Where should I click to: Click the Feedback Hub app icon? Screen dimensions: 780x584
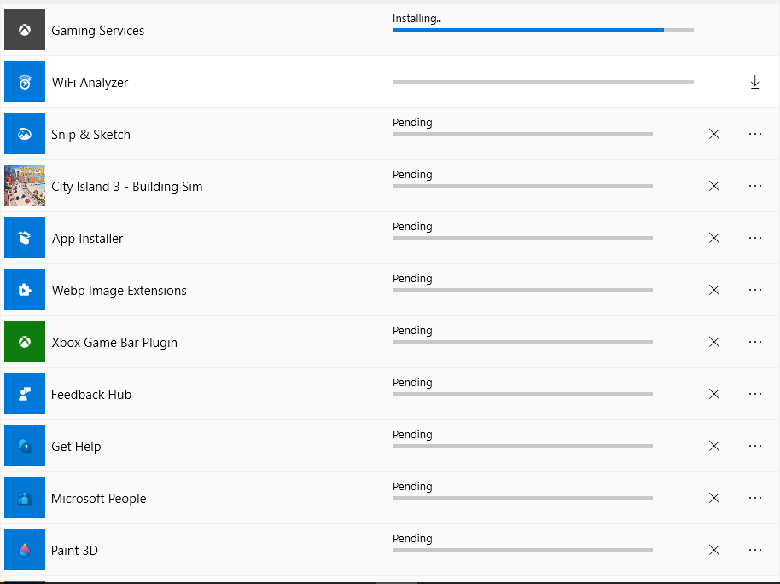pos(25,394)
